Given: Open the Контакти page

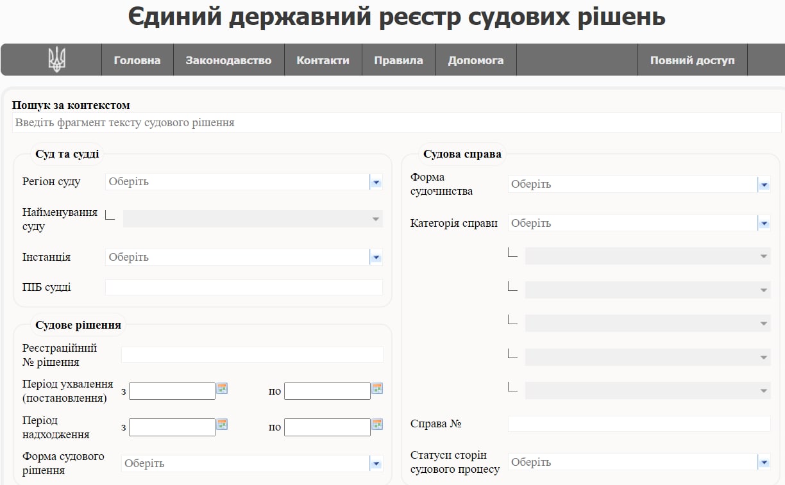Looking at the screenshot, I should click(x=323, y=60).
